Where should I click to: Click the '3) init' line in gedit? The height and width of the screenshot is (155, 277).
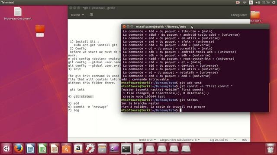click(74, 69)
